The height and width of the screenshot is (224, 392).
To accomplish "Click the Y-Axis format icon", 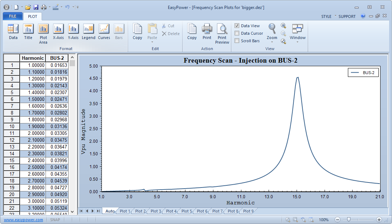I will tap(73, 31).
